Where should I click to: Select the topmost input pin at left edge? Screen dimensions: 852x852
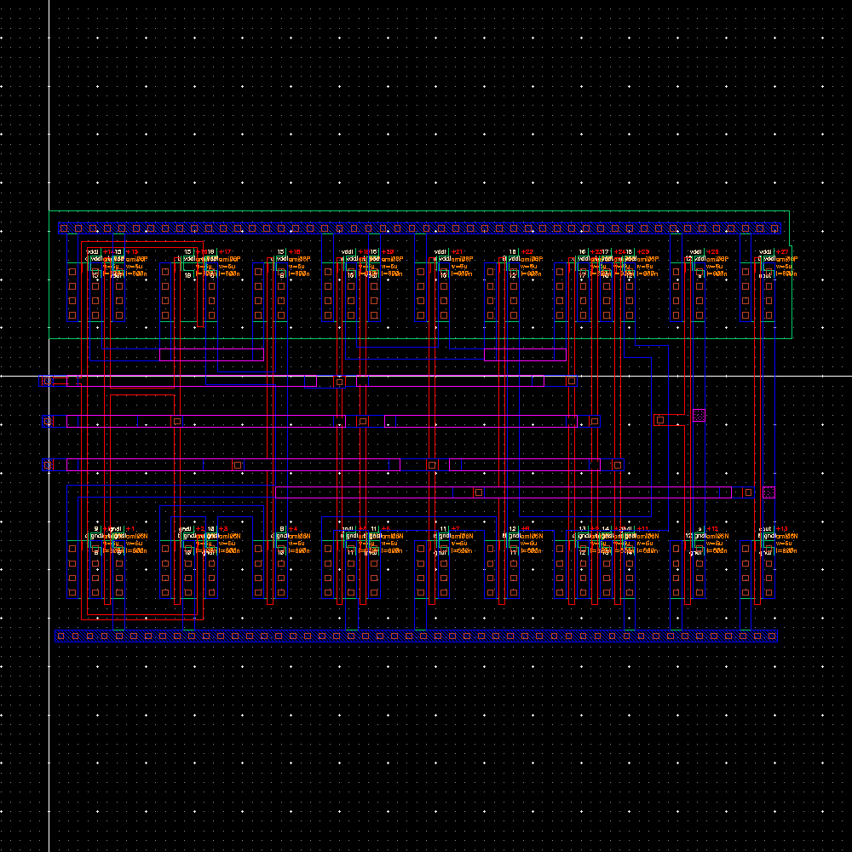click(48, 381)
